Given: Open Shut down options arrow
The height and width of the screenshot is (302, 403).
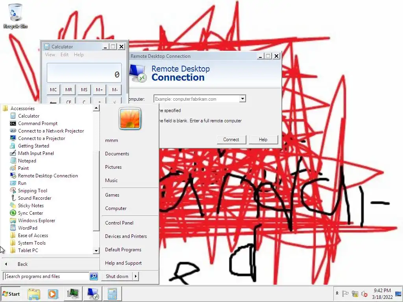Looking at the screenshot, I should point(136,276).
